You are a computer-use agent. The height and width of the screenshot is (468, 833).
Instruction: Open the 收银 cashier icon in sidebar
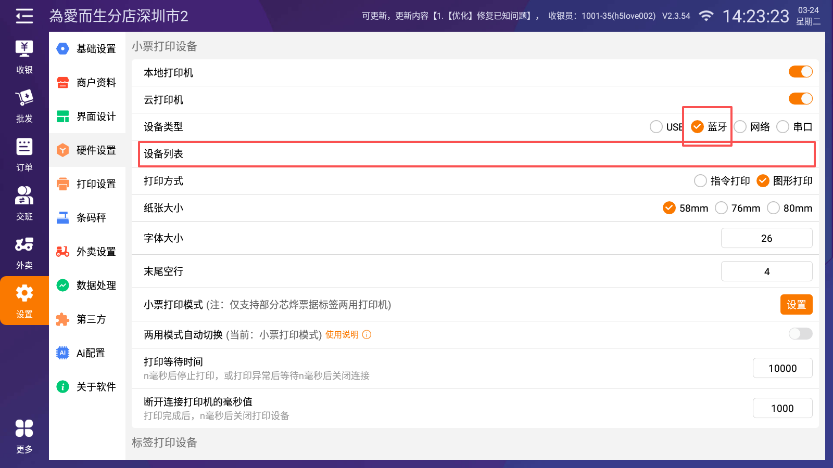[x=24, y=49]
